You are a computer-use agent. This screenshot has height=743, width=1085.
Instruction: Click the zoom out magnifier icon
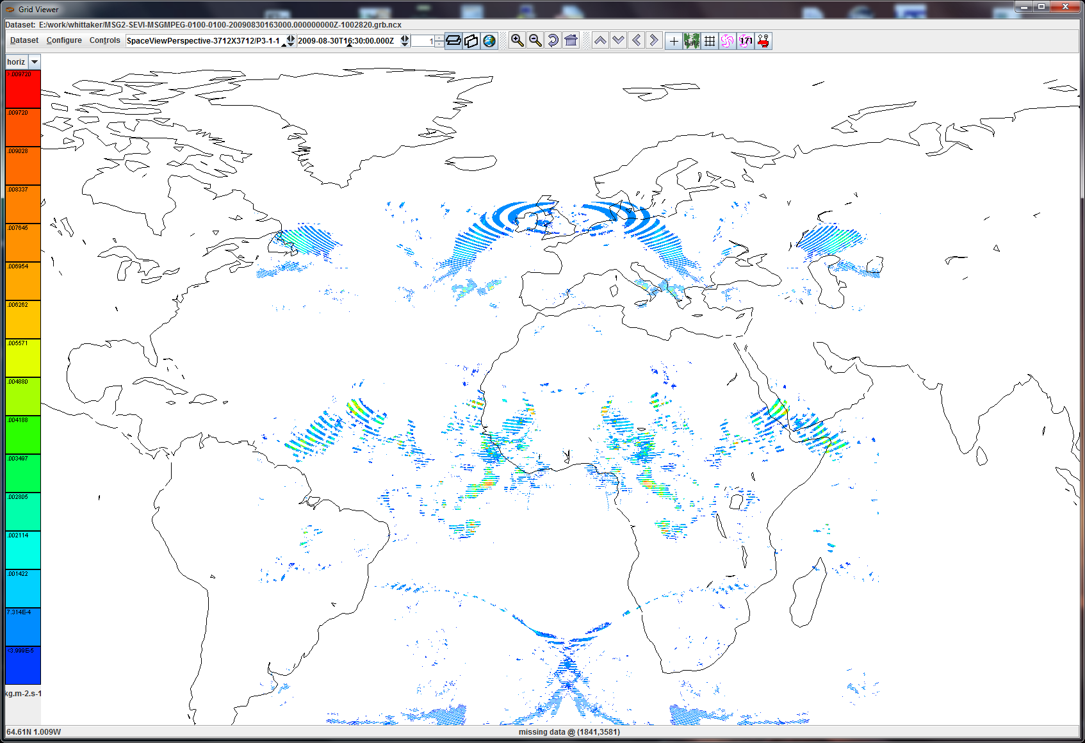point(535,41)
